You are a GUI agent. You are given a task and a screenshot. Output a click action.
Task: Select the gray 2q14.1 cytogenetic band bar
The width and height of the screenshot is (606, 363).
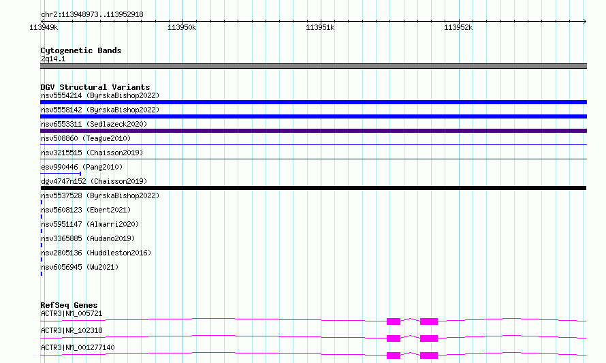pyautogui.click(x=313, y=66)
